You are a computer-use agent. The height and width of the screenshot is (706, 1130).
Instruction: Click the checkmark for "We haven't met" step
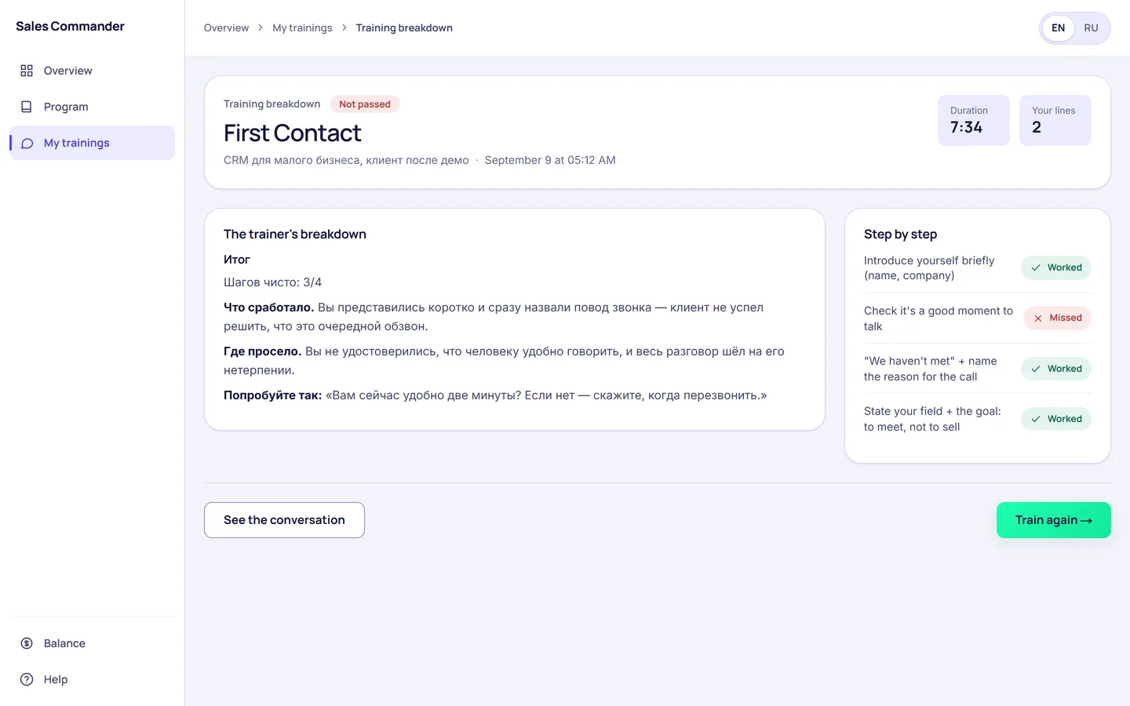point(1036,369)
